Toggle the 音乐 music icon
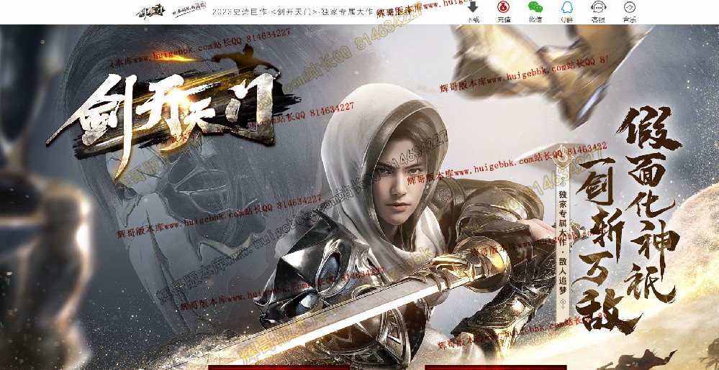The width and height of the screenshot is (719, 370). [630, 7]
